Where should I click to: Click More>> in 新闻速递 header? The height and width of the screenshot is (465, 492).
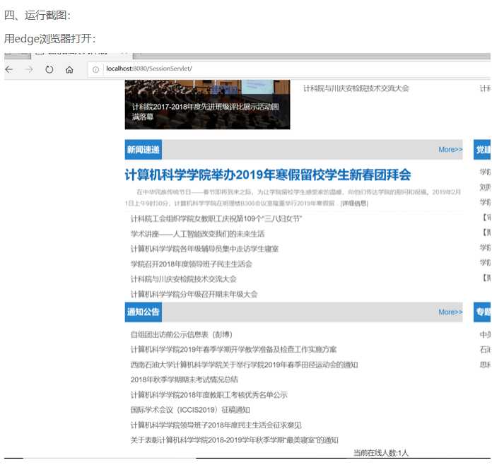450,150
